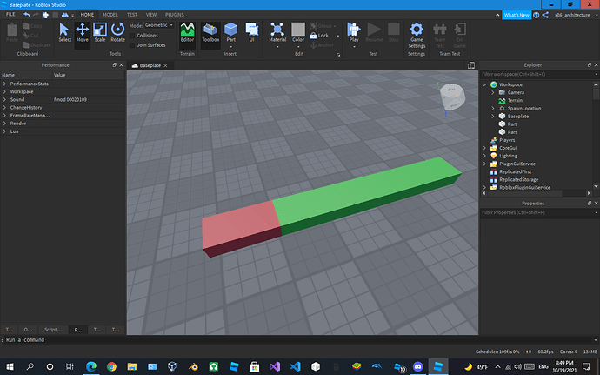Click the view selector cube in viewport
600x375 pixels.
point(452,97)
